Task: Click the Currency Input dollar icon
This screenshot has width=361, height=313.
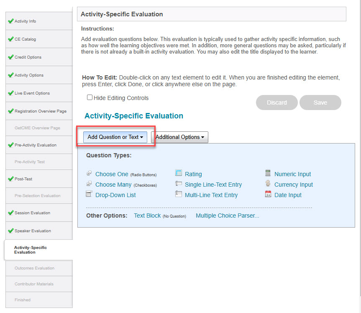Action: pyautogui.click(x=268, y=183)
